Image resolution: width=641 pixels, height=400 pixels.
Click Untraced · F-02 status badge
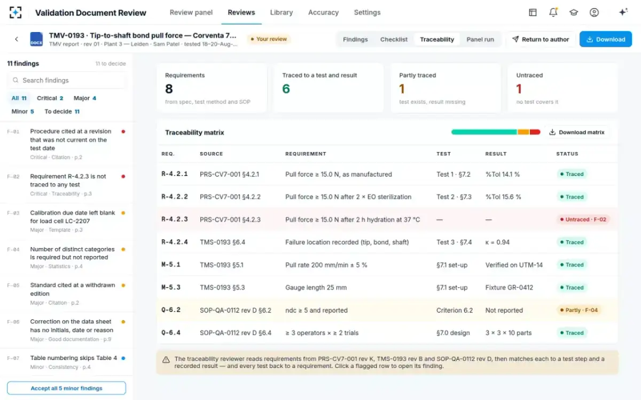pos(583,219)
